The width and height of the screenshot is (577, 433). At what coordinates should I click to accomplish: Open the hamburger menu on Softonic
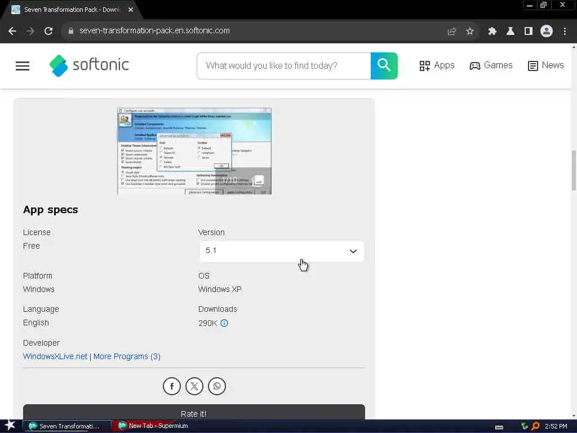[x=23, y=66]
